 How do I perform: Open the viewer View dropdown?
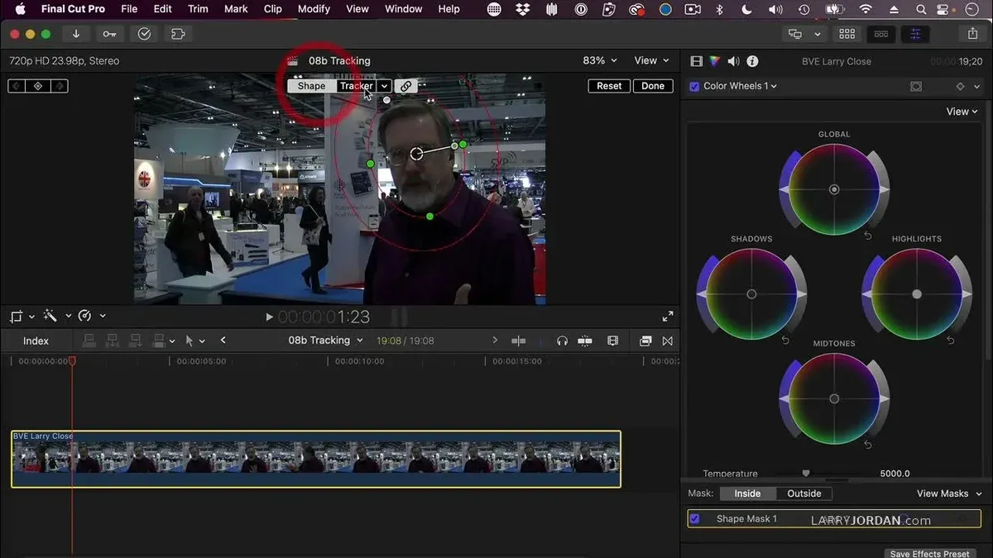(651, 60)
